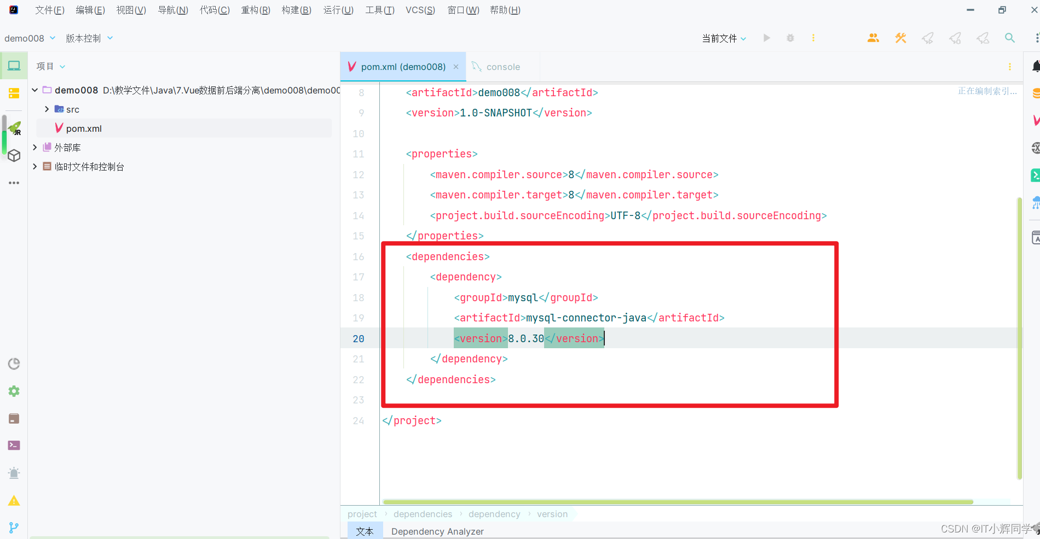Open more run actions vertical dots
Viewport: 1040px width, 539px height.
pos(813,38)
